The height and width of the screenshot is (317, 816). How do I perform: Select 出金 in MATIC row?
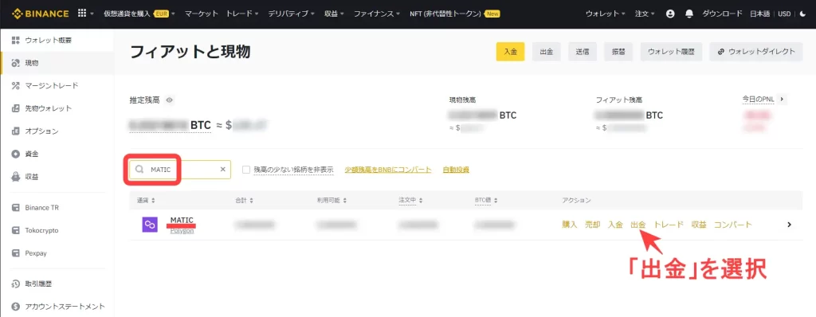[x=638, y=225]
